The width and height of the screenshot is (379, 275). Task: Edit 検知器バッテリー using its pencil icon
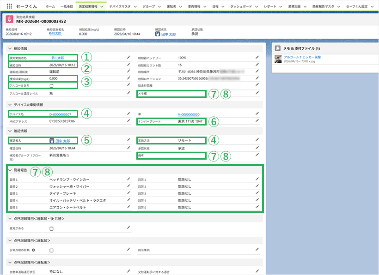257,57
